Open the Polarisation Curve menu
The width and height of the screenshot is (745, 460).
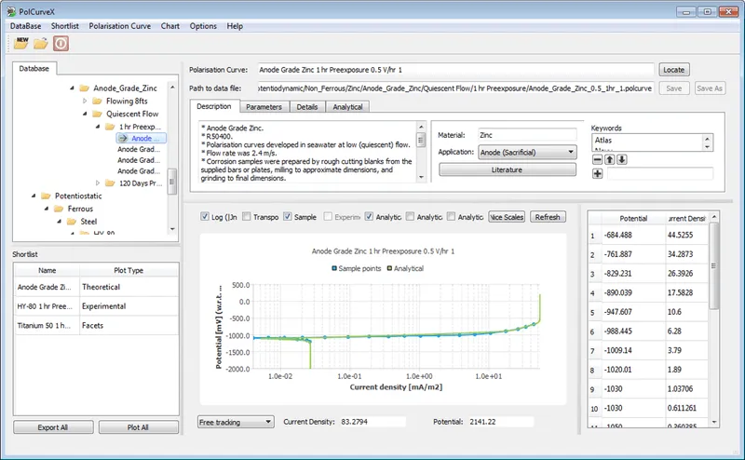pos(121,26)
